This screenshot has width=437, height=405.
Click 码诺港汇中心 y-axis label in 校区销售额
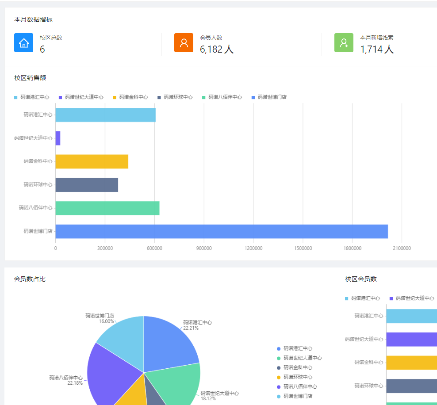coord(38,115)
